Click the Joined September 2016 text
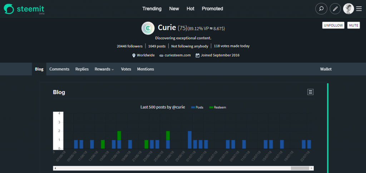 pyautogui.click(x=220, y=55)
